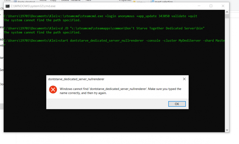Close the dontstarve_dedicated_server_nullrenderer error dialog
239x144 pixels.
click(184, 79)
